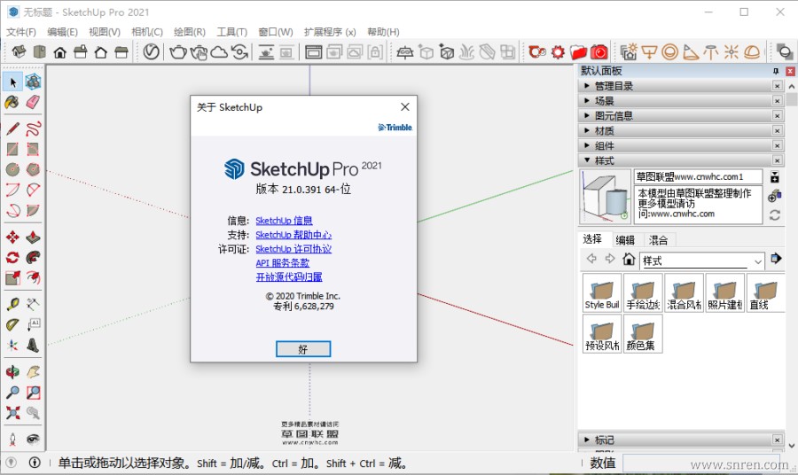
Task: Activate the Make Component tool
Action: [33, 82]
